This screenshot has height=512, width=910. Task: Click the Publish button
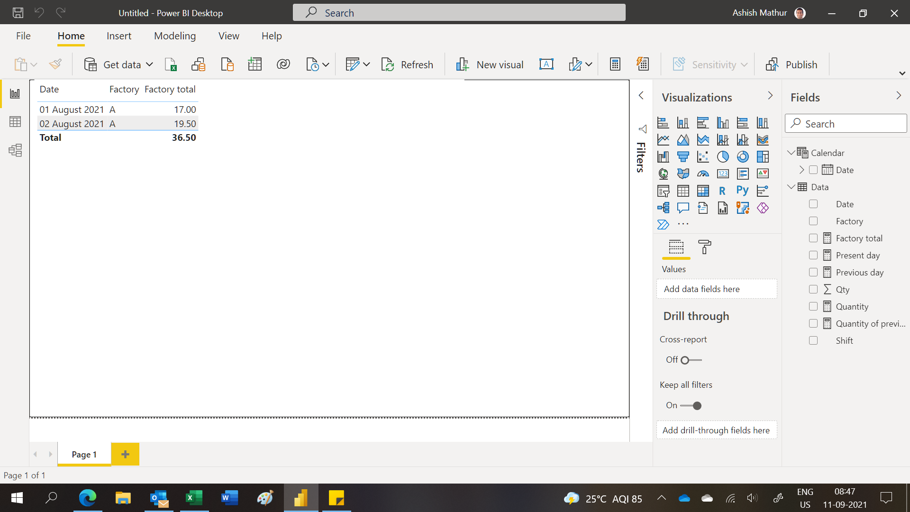point(792,64)
